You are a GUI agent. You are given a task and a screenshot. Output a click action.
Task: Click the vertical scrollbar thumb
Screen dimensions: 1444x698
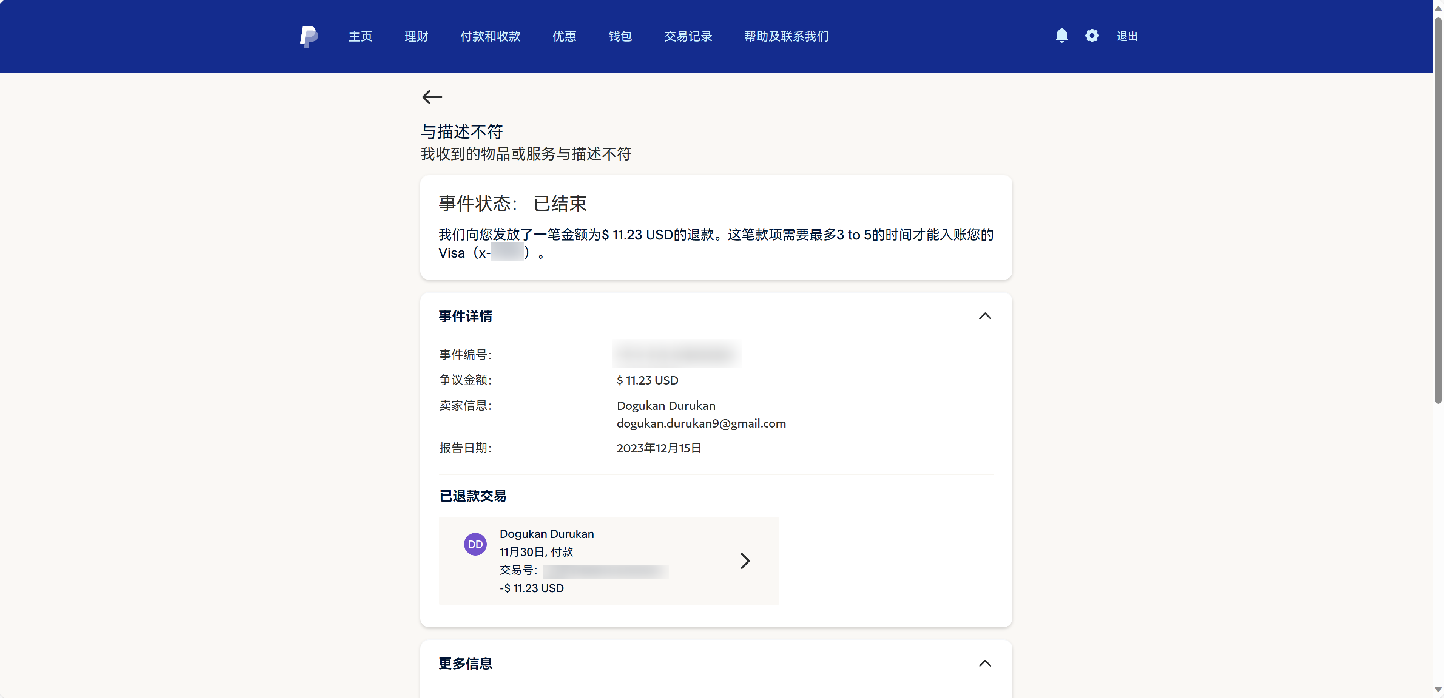(1438, 210)
